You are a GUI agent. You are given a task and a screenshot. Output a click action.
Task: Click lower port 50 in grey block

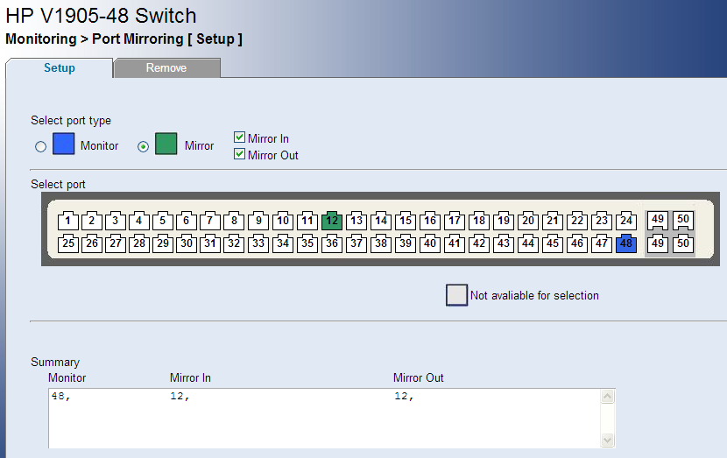click(683, 243)
